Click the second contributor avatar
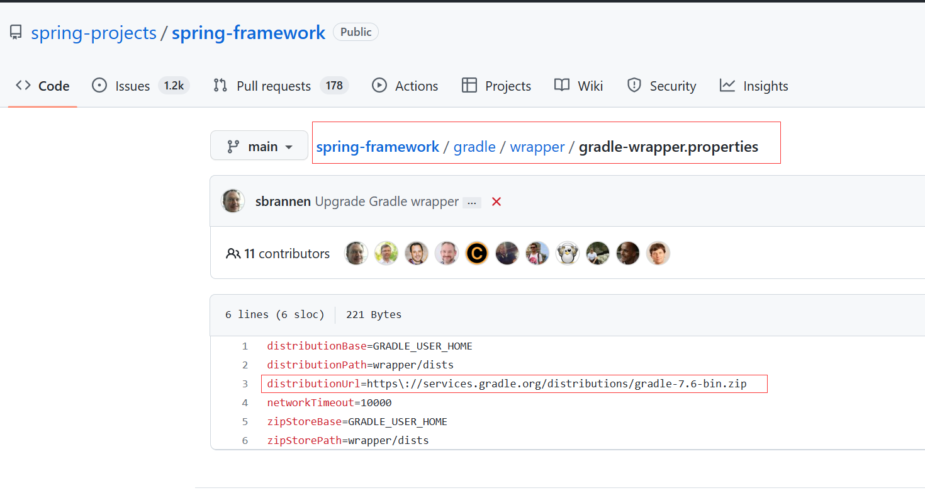The image size is (925, 495). click(x=386, y=253)
